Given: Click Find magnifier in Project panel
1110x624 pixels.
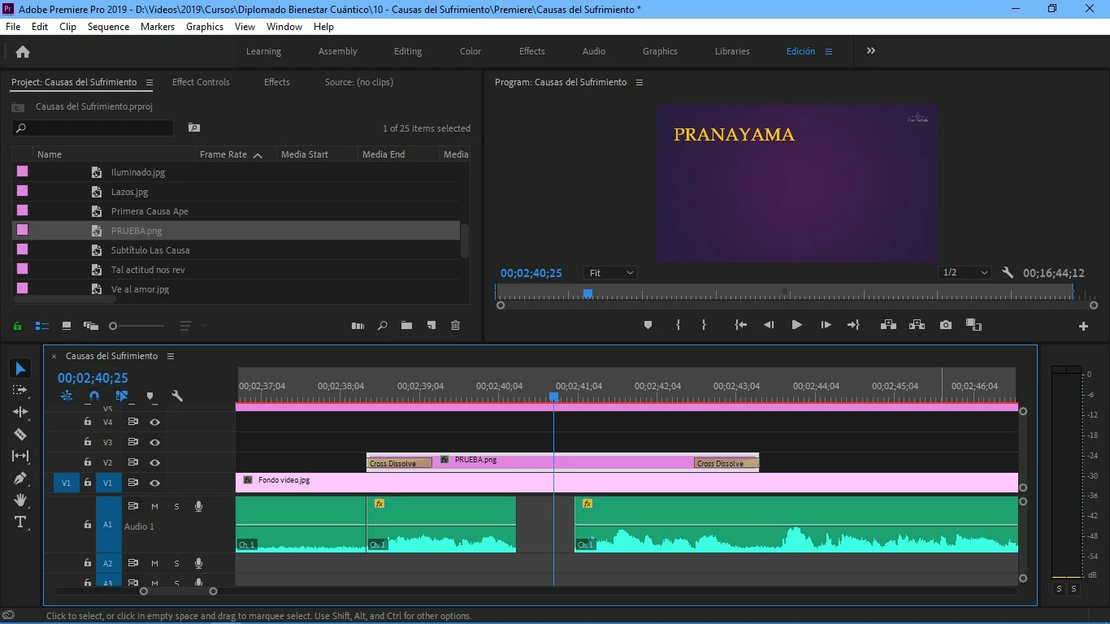Looking at the screenshot, I should [x=382, y=326].
